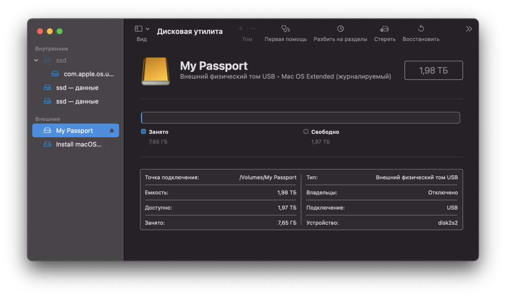Click the /Volumes/My Passport mount path

pyautogui.click(x=268, y=178)
